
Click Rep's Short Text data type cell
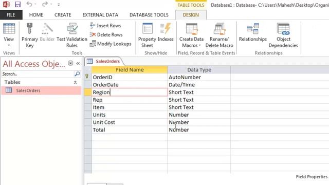[199, 100]
